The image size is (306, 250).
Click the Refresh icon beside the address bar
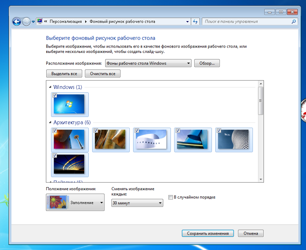point(195,22)
